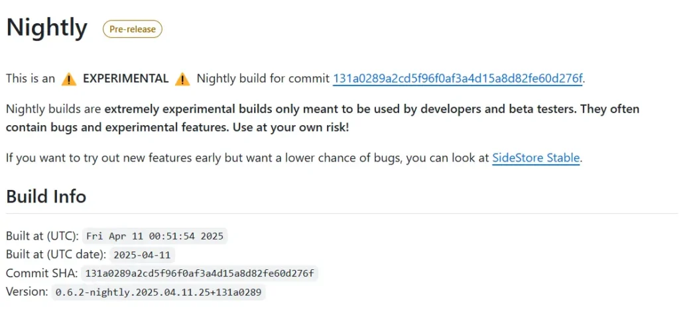This screenshot has height=309, width=679.
Task: Click the 'Commit SHA:' label
Action: tap(42, 273)
